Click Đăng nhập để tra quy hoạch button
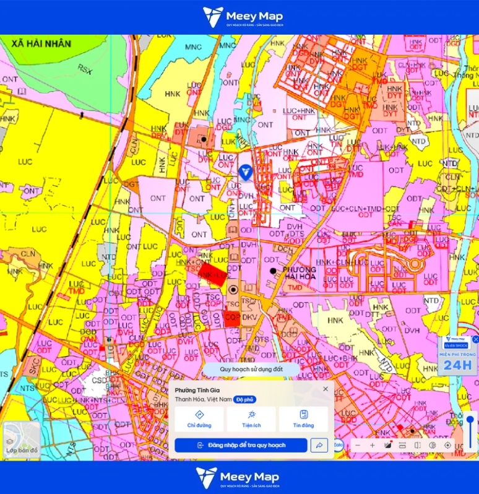Viewport: 479px width, 494px height. pyautogui.click(x=241, y=445)
